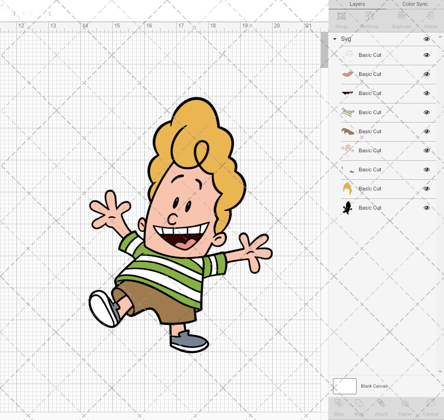Hide the dark mouth Basic Cut layer
The width and height of the screenshot is (444, 420).
click(x=426, y=93)
